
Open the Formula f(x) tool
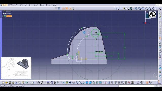click(39, 83)
